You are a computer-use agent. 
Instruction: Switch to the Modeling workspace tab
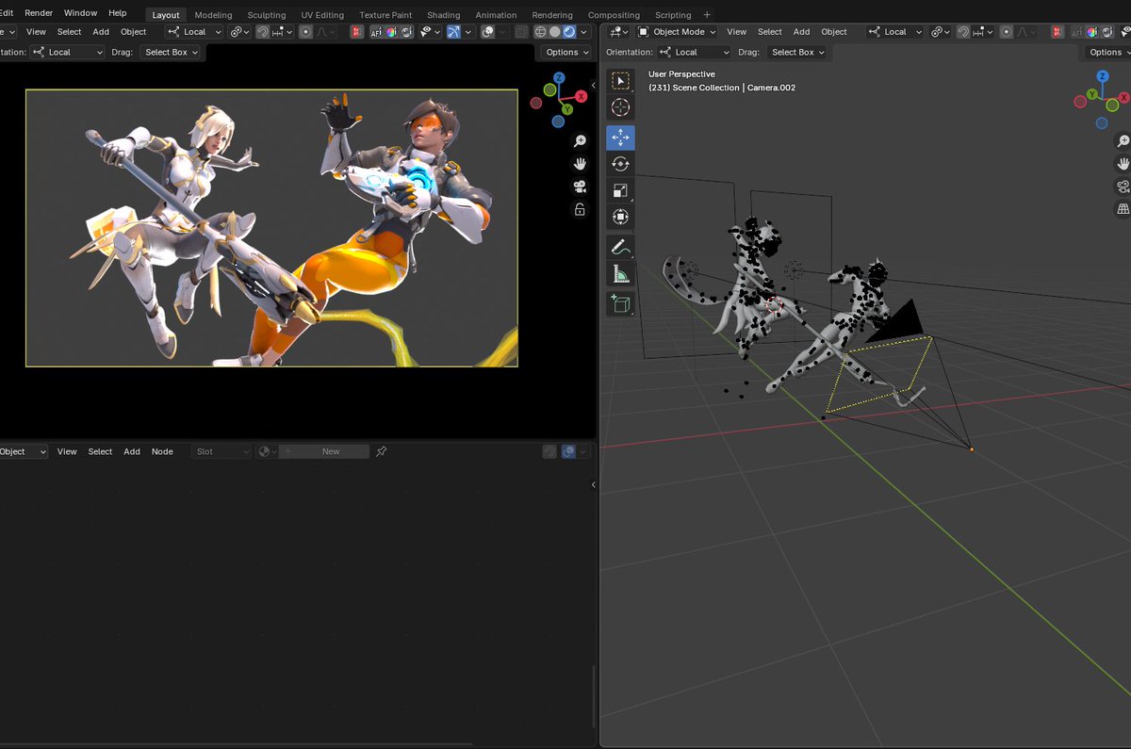coord(213,15)
